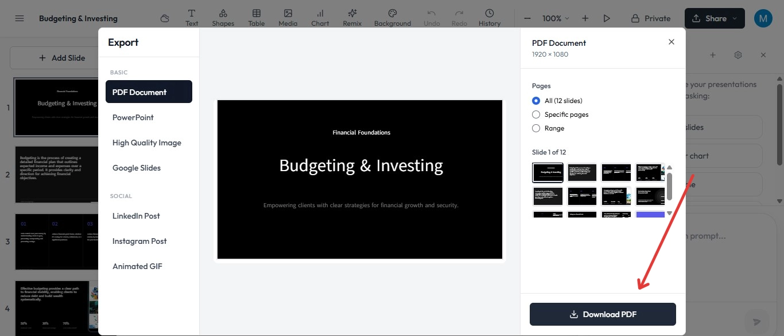The image size is (784, 336).
Task: Click the Budgeting & Investing document title
Action: tap(78, 18)
